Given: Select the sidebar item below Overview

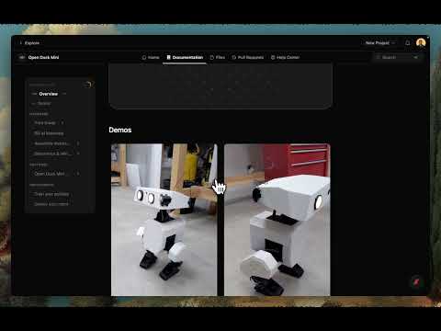Looking at the screenshot, I should tap(44, 104).
